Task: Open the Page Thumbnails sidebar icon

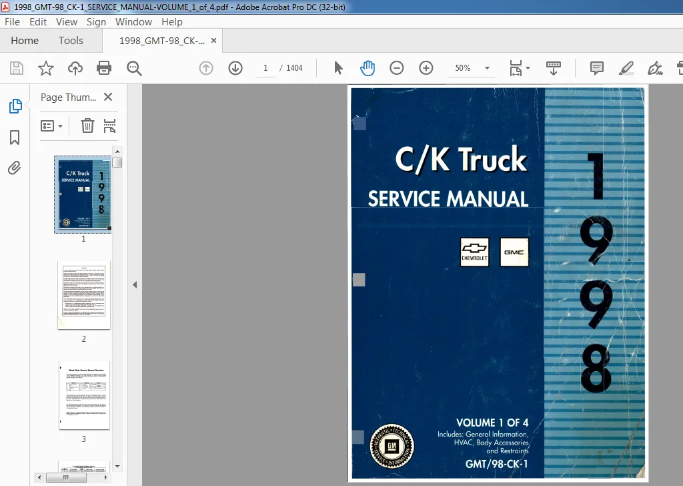Action: [15, 106]
